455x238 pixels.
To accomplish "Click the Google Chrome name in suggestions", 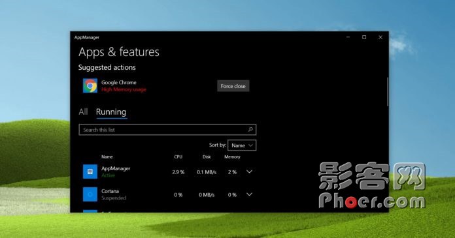I will coord(119,82).
